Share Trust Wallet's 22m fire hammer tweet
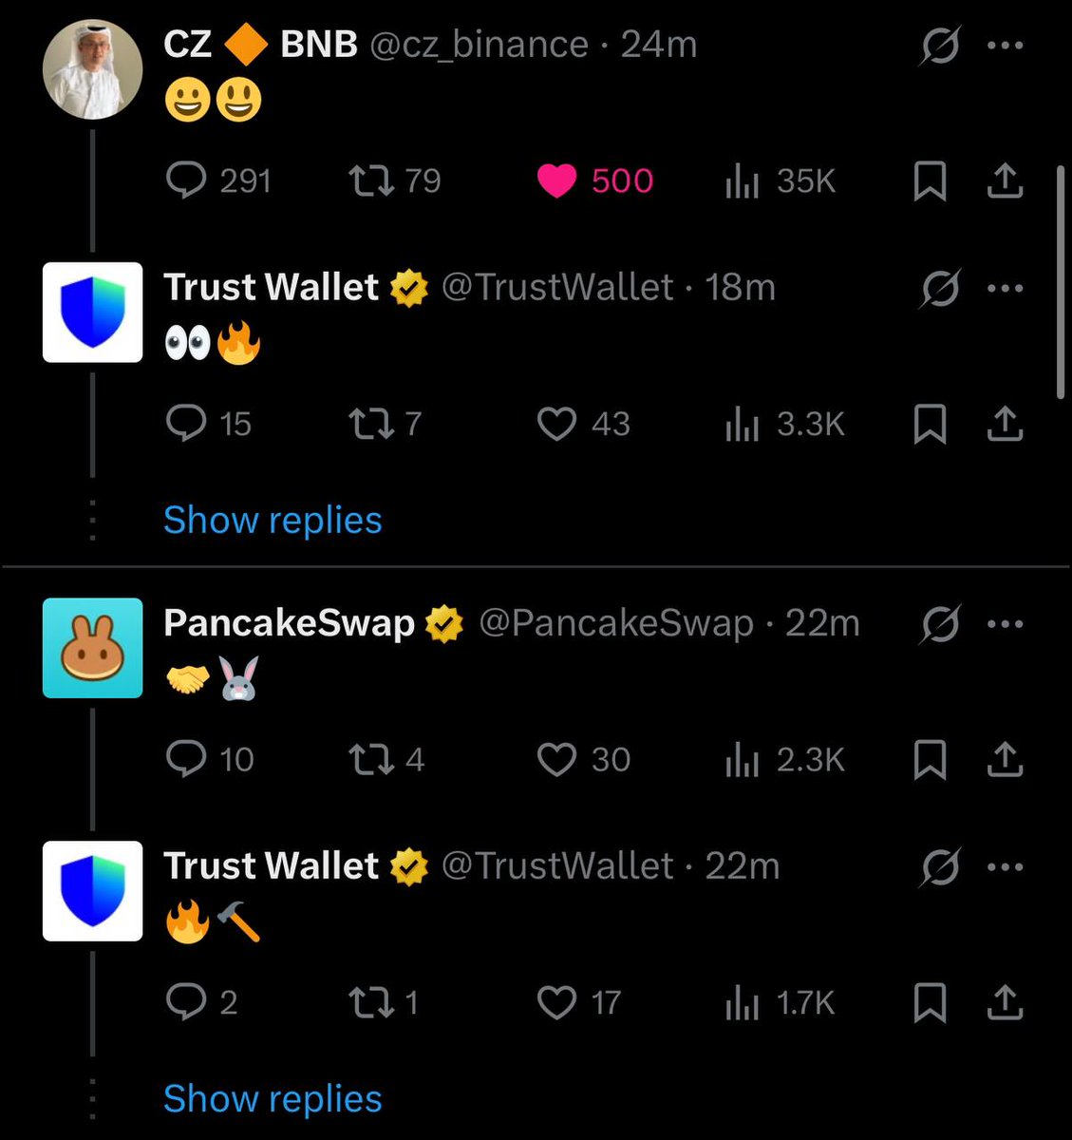Image resolution: width=1072 pixels, height=1140 pixels. 1005,1002
